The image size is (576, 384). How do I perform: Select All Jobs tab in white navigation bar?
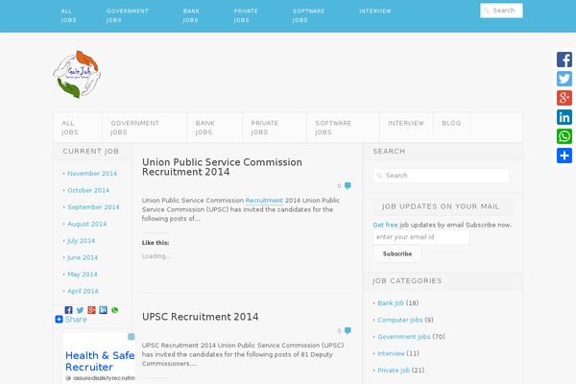78,128
